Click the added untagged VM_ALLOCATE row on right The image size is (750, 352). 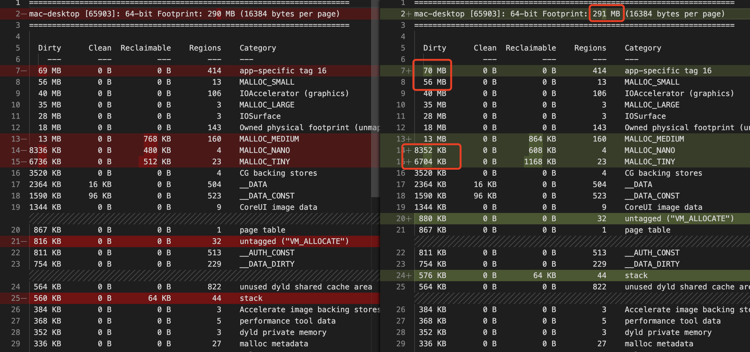point(679,219)
